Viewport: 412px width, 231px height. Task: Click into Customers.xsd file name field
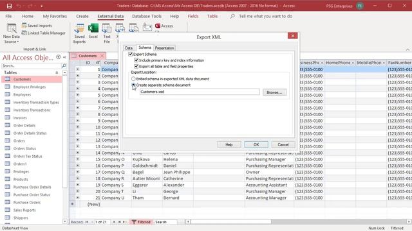[200, 92]
